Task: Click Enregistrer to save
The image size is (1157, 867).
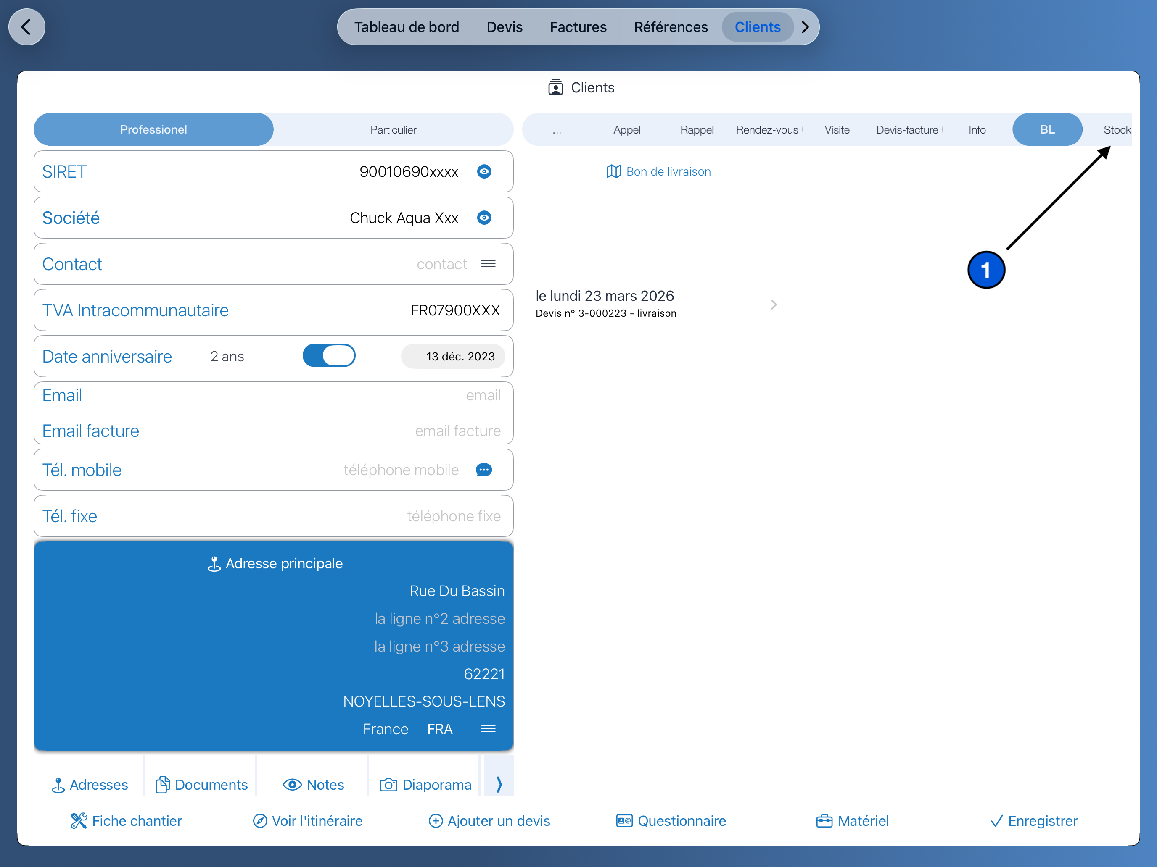Action: [x=1033, y=820]
